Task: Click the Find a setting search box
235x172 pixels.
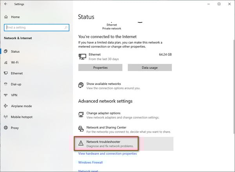Action: point(36,27)
